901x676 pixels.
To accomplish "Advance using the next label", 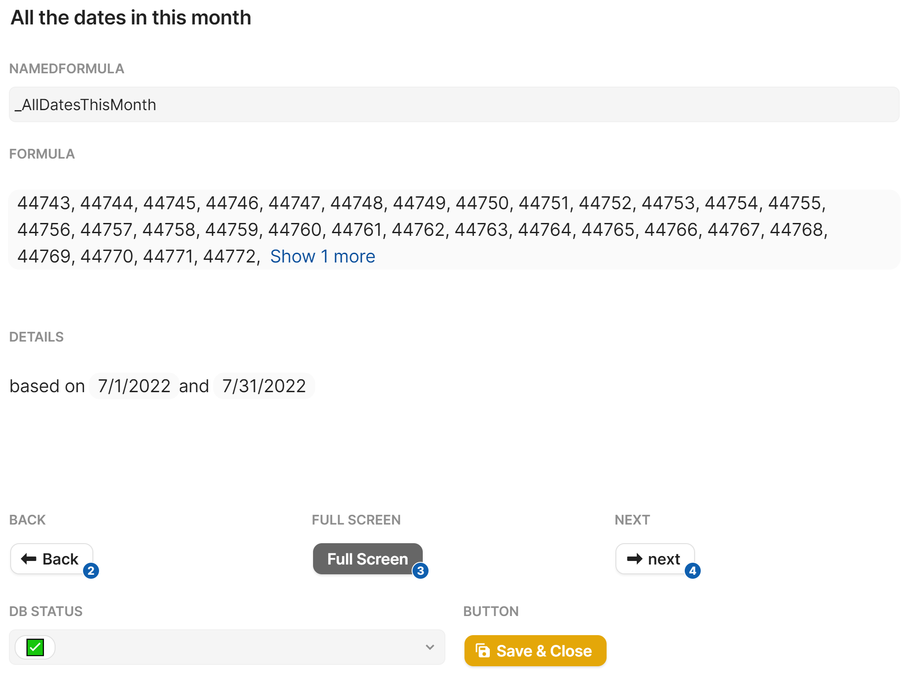I will pyautogui.click(x=664, y=559).
